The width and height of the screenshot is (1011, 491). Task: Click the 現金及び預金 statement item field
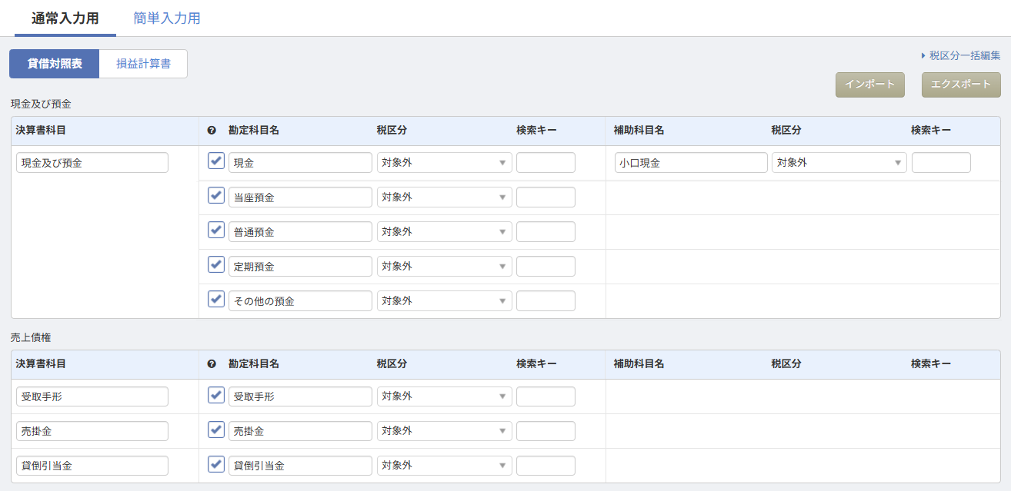click(x=92, y=163)
